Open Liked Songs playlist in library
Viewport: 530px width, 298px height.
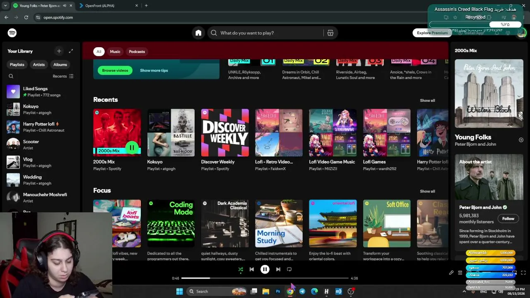[x=40, y=91]
